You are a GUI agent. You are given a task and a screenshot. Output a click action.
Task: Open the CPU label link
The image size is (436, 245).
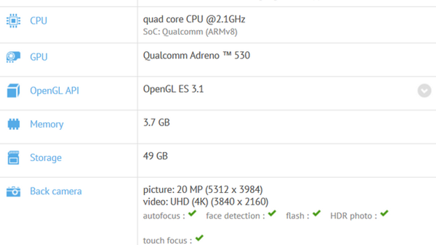point(38,21)
